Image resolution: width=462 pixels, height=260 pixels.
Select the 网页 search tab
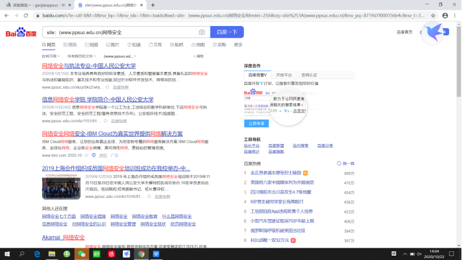48,45
